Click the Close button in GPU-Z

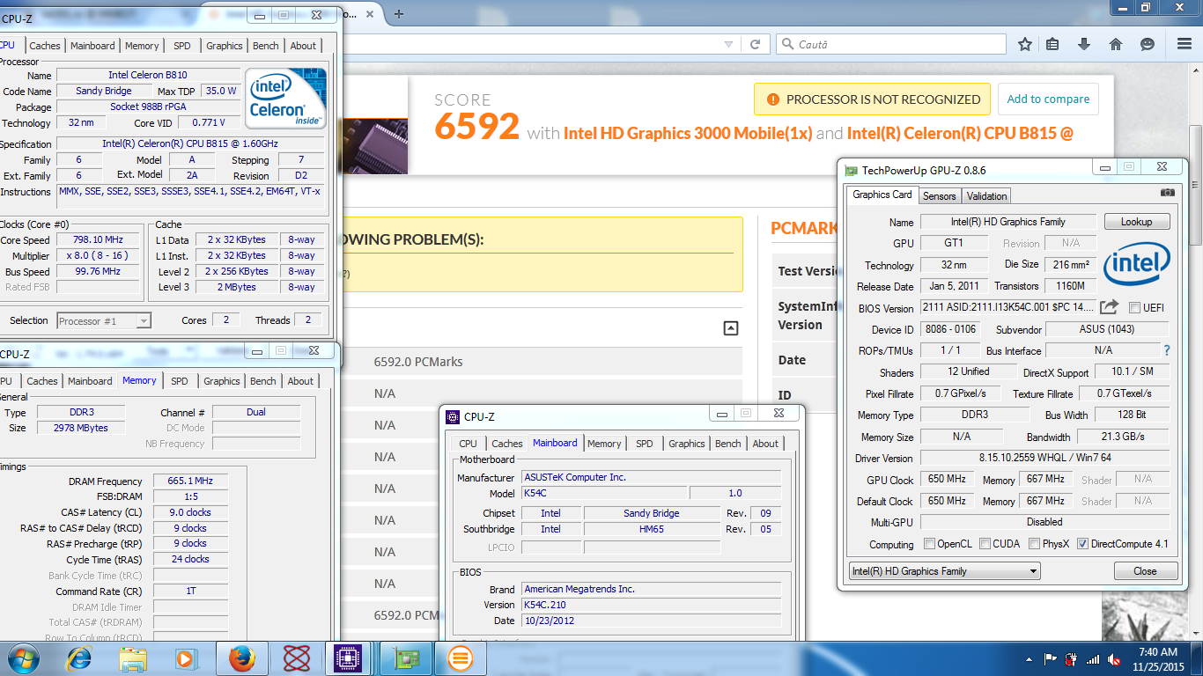1146,571
